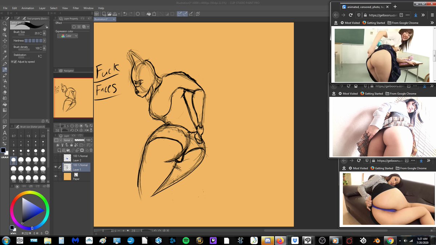Image resolution: width=436 pixels, height=245 pixels.
Task: Click Most Visited bookmark in top browser
Action: (350, 23)
